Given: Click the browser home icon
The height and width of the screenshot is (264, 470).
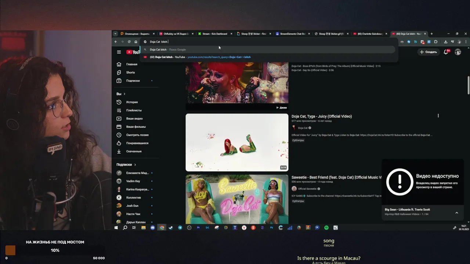Looking at the screenshot, I should click(136, 42).
